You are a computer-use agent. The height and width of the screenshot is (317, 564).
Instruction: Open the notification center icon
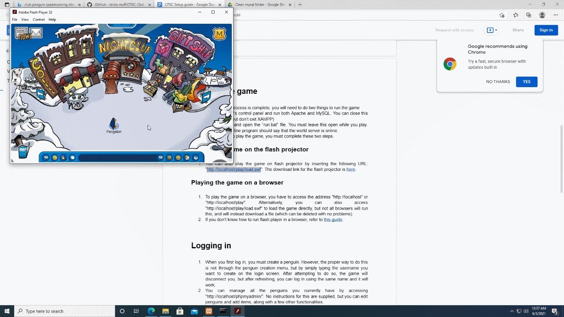[554, 311]
